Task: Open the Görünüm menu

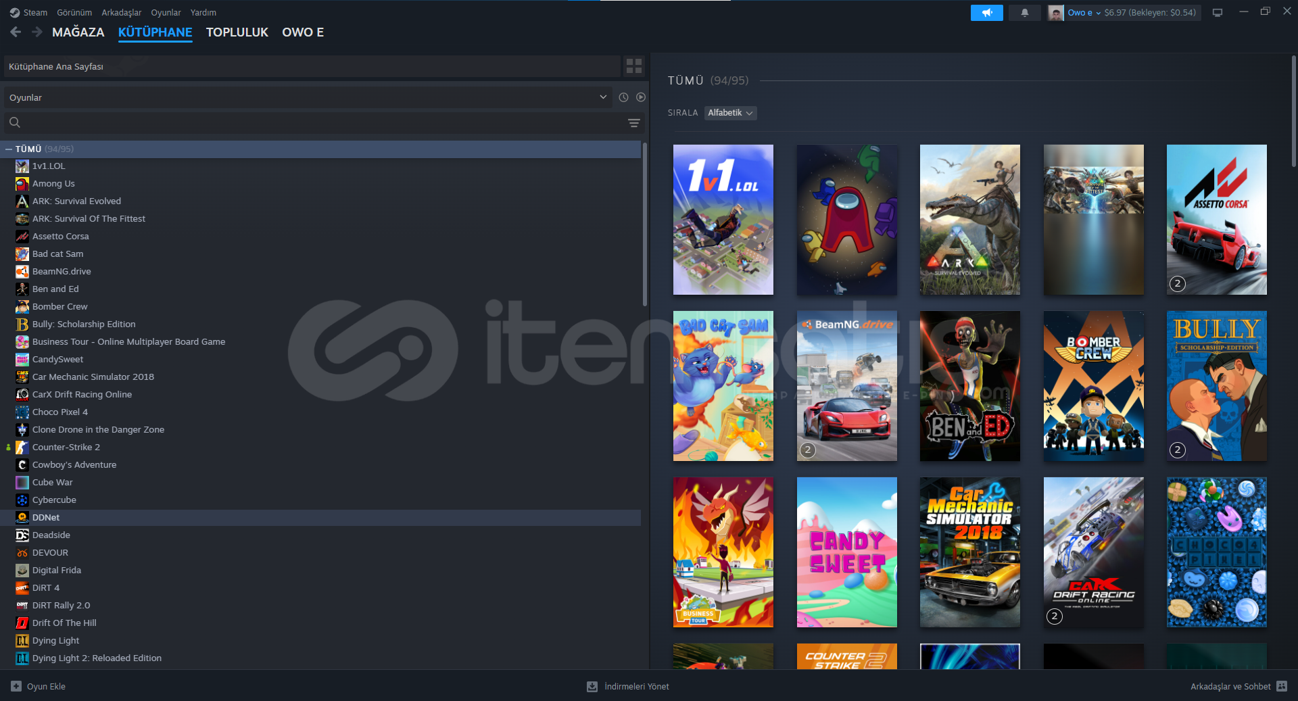Action: [74, 13]
